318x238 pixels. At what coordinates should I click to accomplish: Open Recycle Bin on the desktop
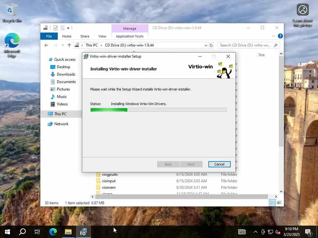click(x=12, y=13)
